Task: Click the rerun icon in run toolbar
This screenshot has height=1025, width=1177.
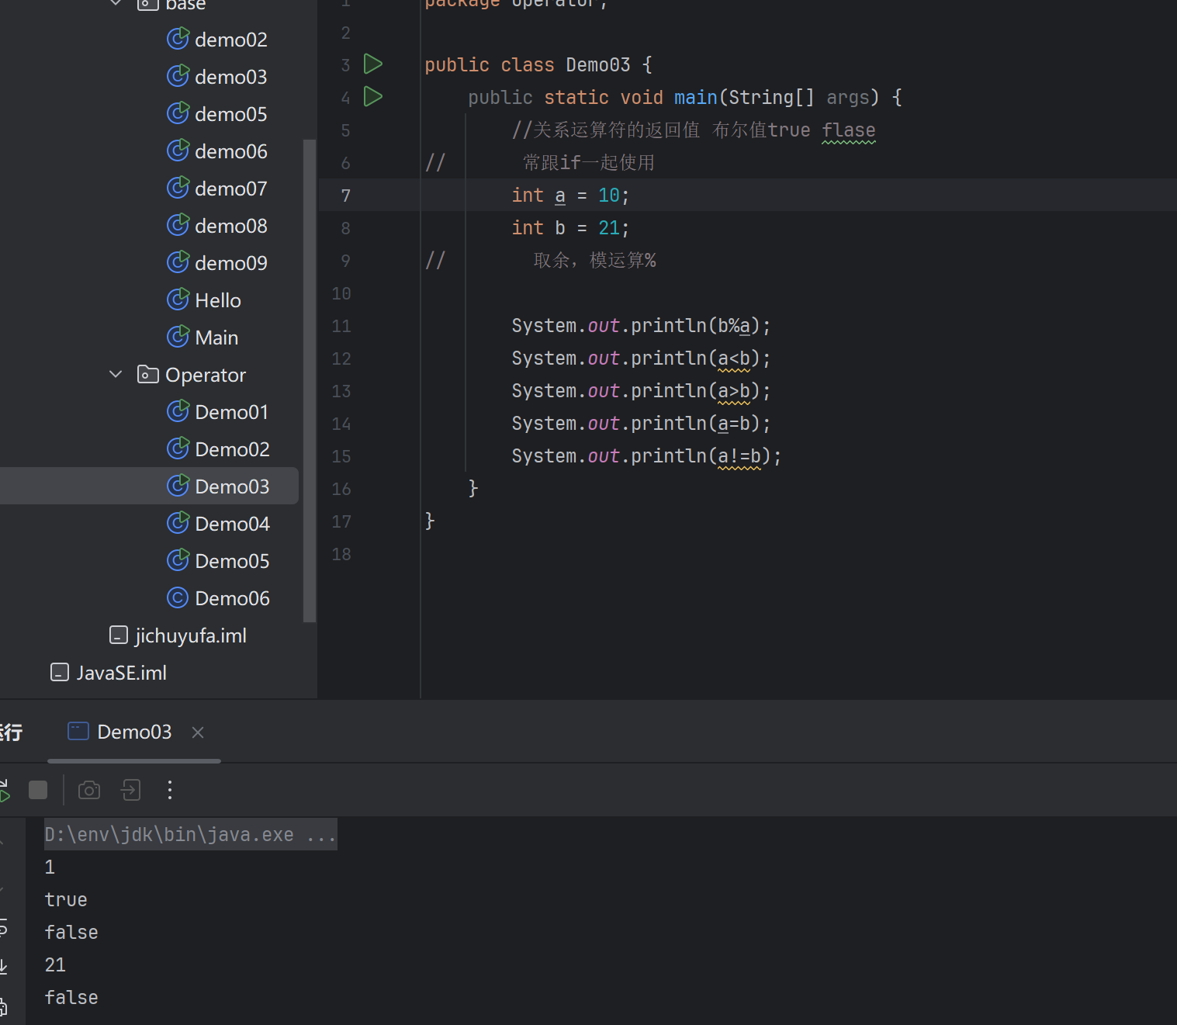Action: pos(4,790)
